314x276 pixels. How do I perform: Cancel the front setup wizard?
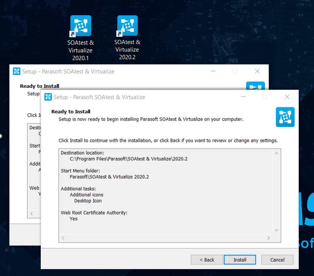[277, 260]
